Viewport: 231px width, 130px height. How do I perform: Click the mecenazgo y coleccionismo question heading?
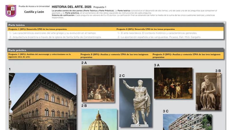pos(40,55)
